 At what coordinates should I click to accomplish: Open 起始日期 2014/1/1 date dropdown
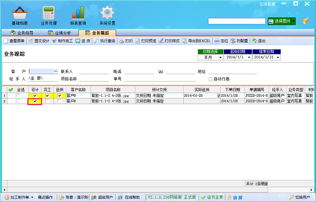(249, 57)
